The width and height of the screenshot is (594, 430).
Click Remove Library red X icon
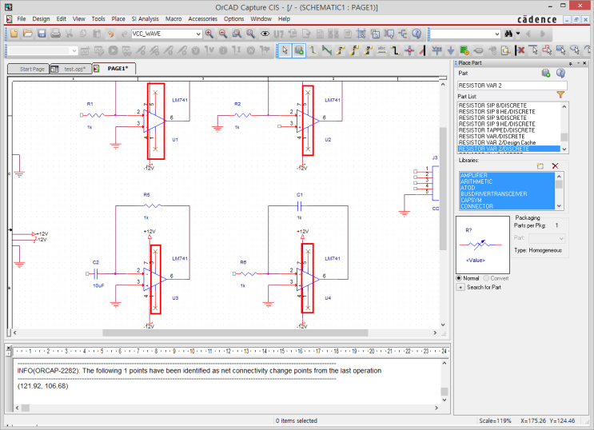[x=555, y=166]
